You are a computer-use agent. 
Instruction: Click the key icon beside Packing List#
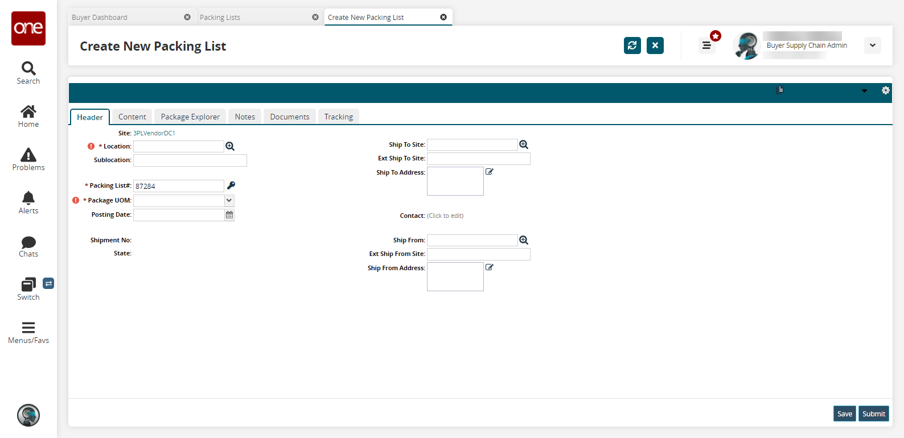click(x=231, y=185)
